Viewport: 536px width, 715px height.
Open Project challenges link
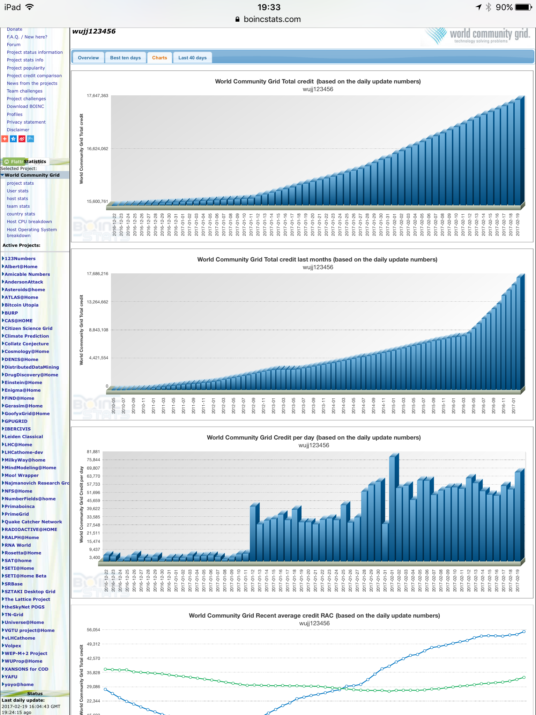(x=26, y=98)
